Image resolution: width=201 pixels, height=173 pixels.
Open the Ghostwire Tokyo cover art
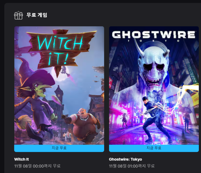[x=154, y=85]
